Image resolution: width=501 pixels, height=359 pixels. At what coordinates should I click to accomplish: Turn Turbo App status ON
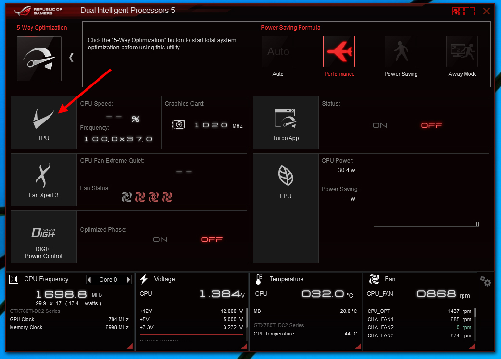click(379, 125)
